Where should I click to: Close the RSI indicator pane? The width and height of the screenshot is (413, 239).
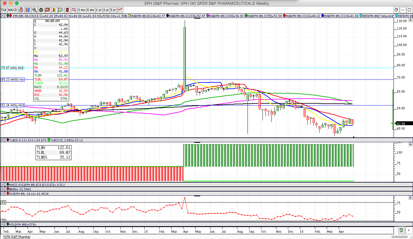click(3, 194)
